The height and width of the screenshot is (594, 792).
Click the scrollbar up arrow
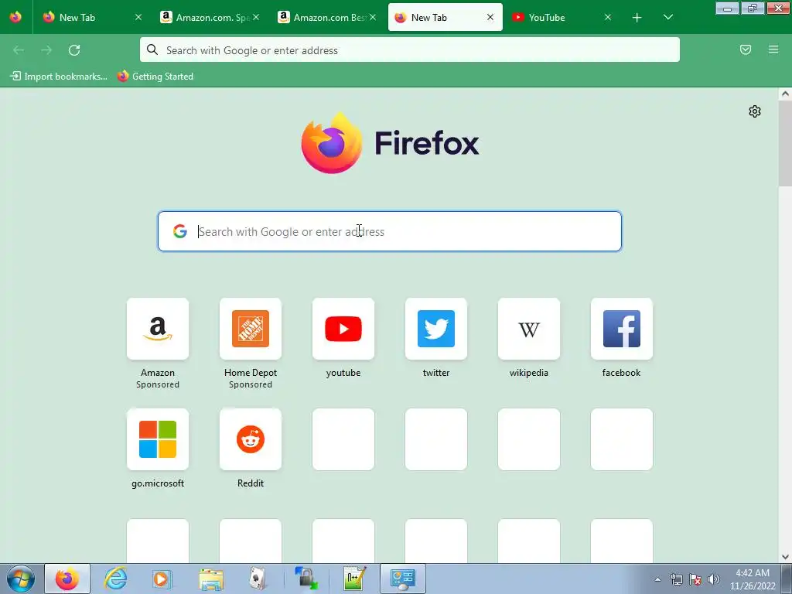(x=785, y=94)
